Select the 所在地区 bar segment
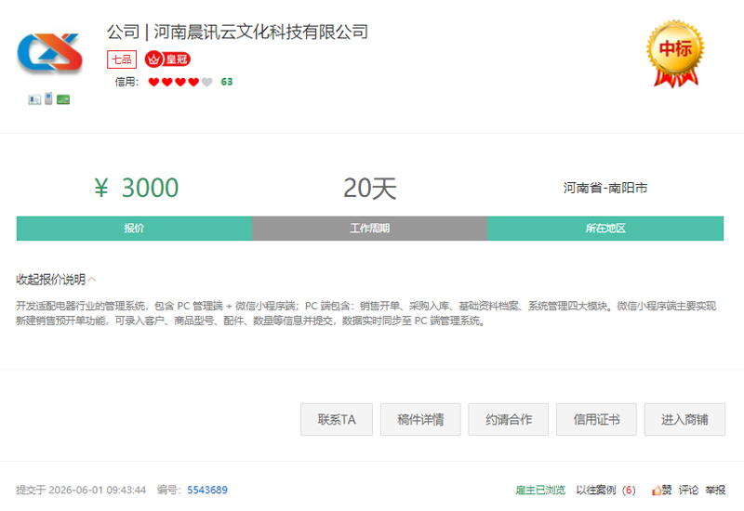The image size is (744, 511). coord(605,229)
